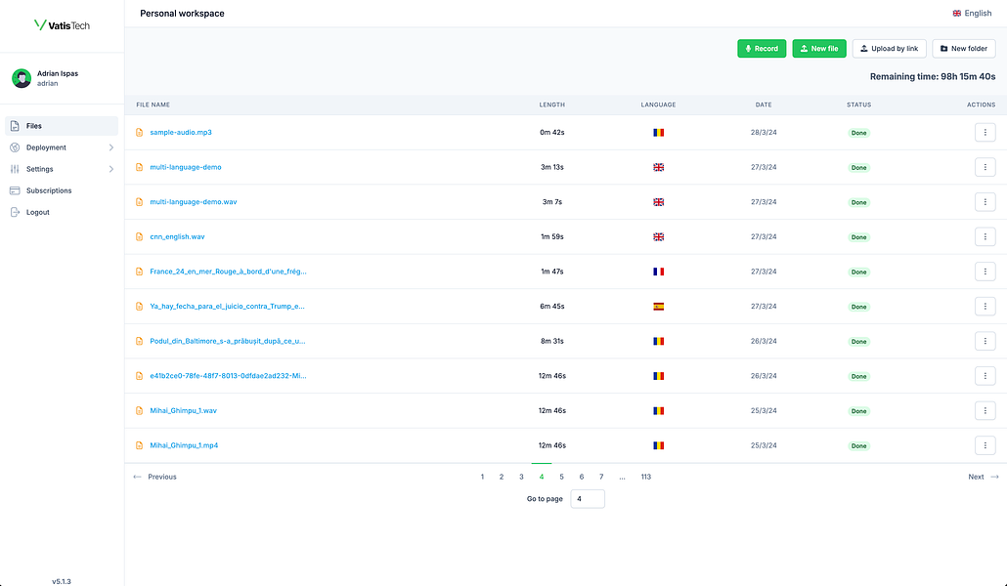Image resolution: width=1007 pixels, height=586 pixels.
Task: Open actions menu for Mihai_Ghimpu_1.mp4
Action: point(985,444)
